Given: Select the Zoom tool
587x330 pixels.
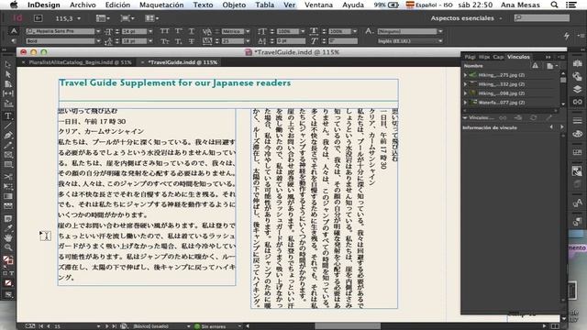Looking at the screenshot, I should (x=8, y=247).
